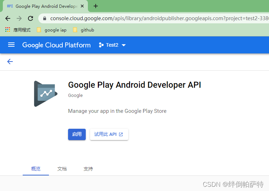Open the 應用程式 apps grid shortcut
The image size is (269, 191).
[18, 30]
